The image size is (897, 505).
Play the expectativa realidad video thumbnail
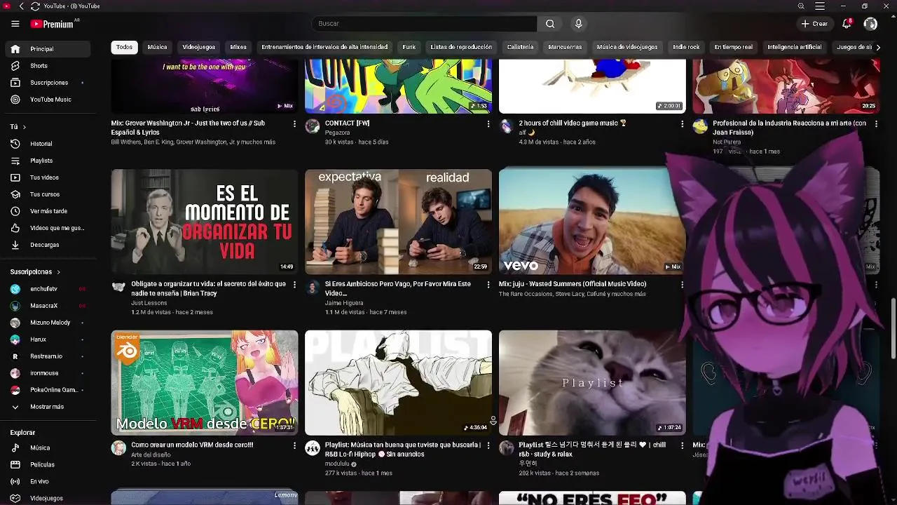coord(398,222)
